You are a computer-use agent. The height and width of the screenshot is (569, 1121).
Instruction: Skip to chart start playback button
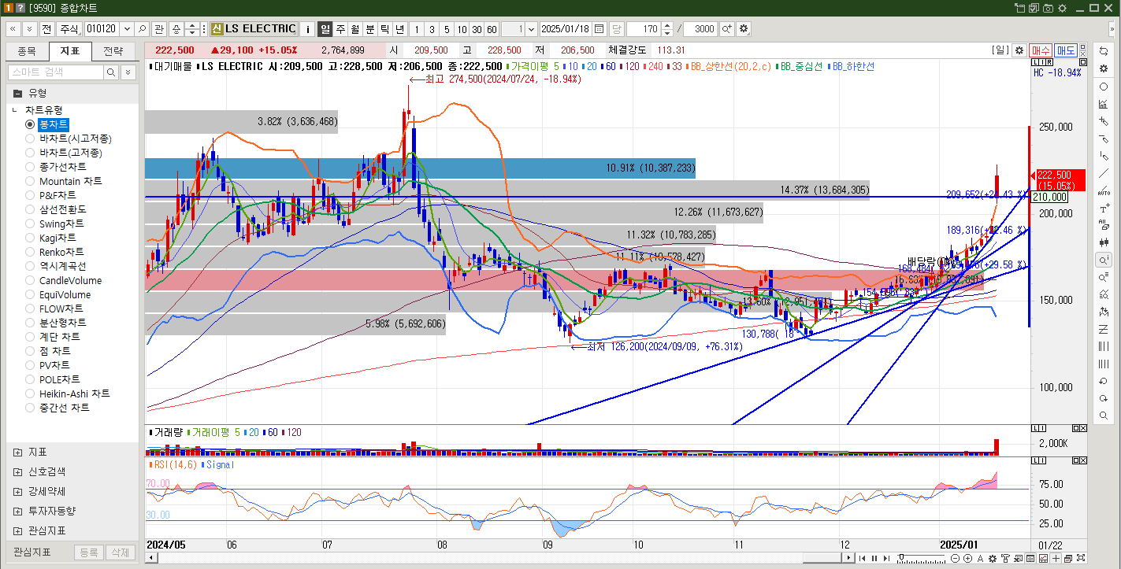coord(862,559)
